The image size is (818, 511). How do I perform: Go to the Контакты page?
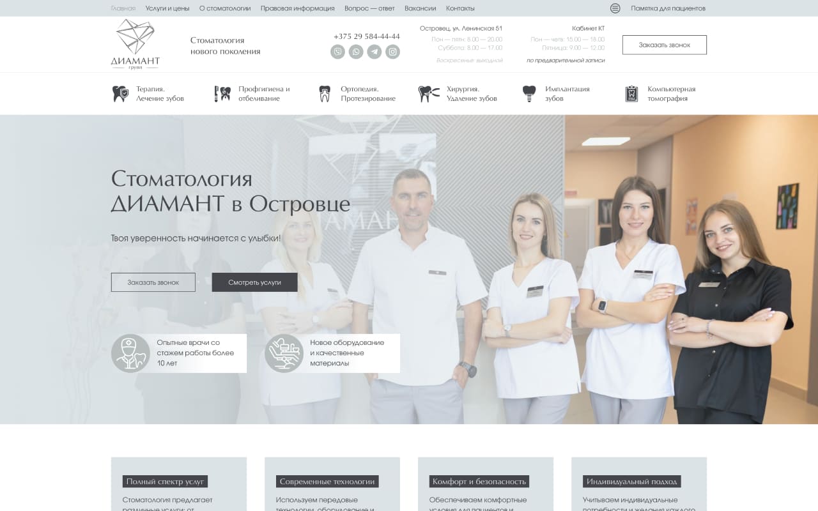point(460,8)
